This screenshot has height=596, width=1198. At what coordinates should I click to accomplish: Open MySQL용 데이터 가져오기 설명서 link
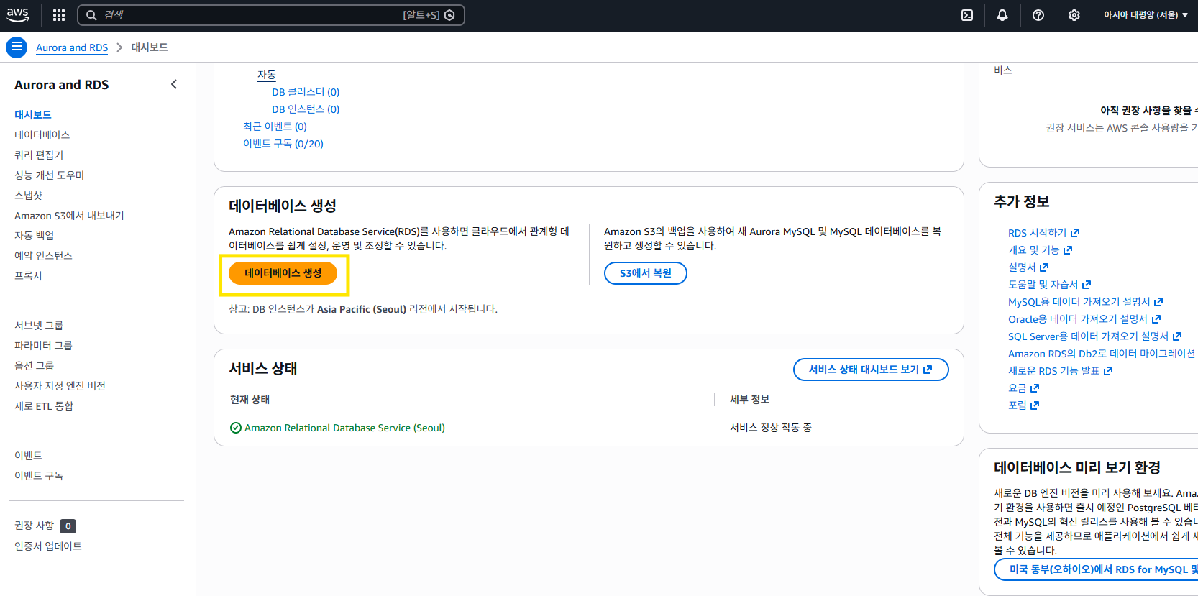point(1085,302)
